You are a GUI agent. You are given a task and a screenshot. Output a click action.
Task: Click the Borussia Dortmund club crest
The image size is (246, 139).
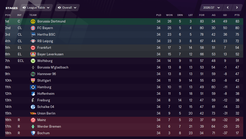33,21
